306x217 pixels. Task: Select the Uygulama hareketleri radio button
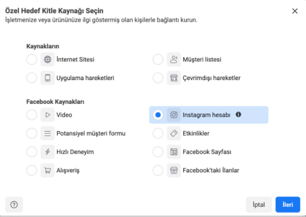point(31,78)
